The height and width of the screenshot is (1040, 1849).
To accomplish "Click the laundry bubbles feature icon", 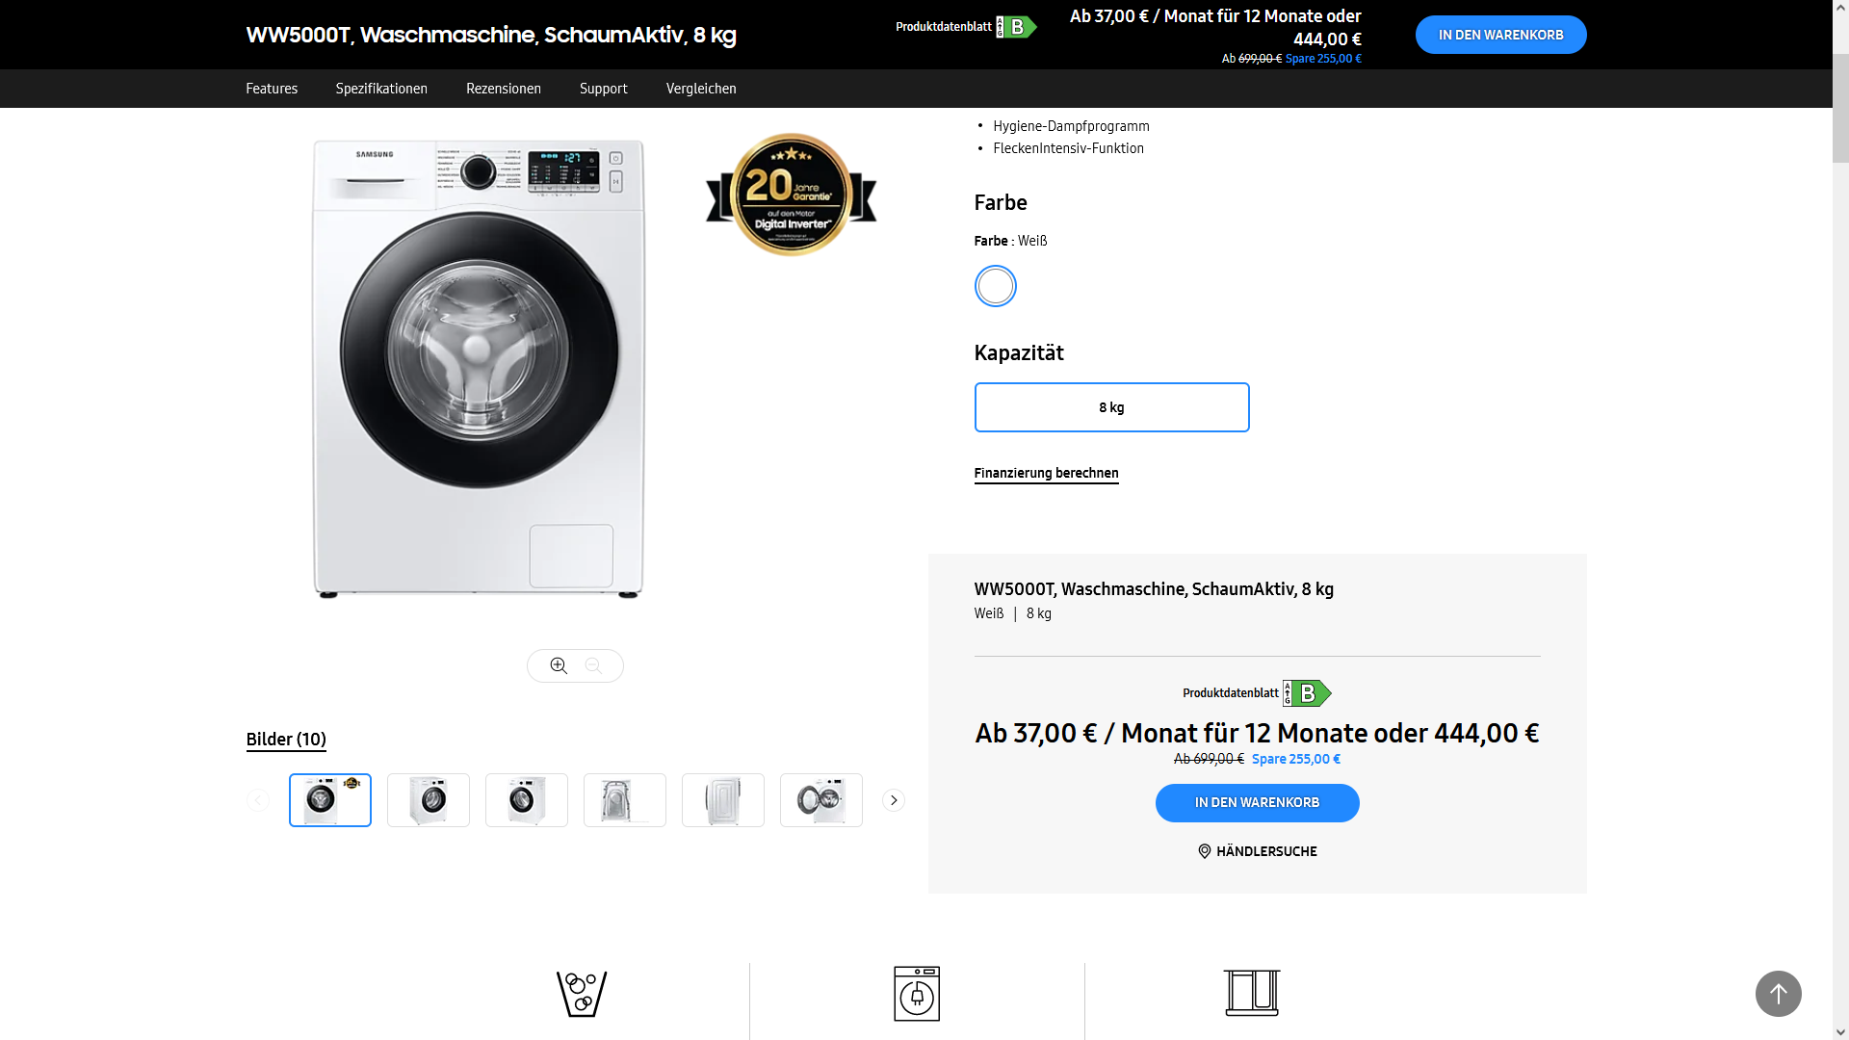I will click(582, 993).
